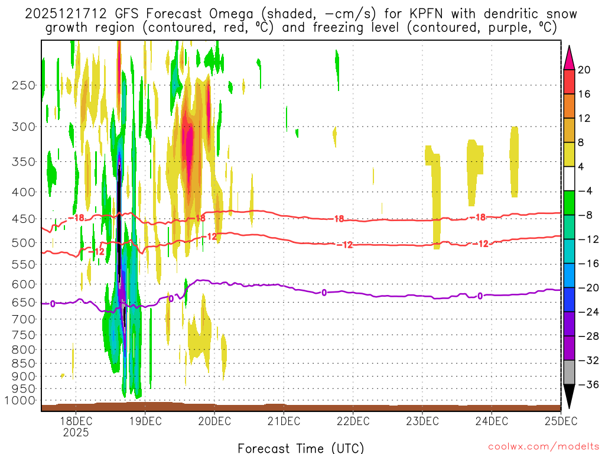Click the pink arrow atop the colorbar
Viewport: 605px width, 454px height.
pos(569,57)
